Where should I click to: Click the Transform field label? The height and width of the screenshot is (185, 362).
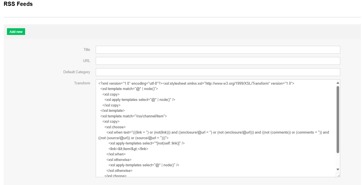[x=82, y=83]
